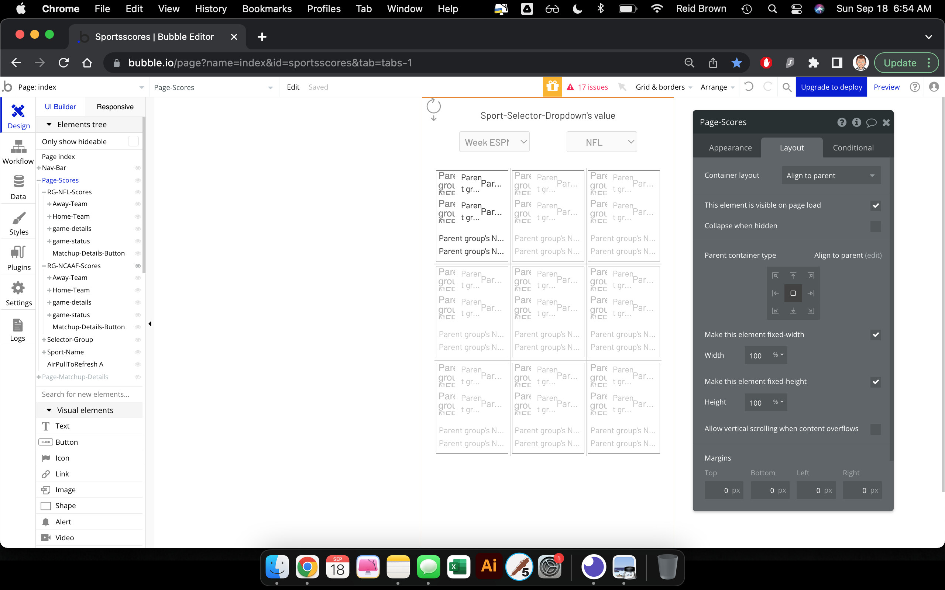Enable Collapse when hidden checkbox
945x590 pixels.
tap(876, 226)
